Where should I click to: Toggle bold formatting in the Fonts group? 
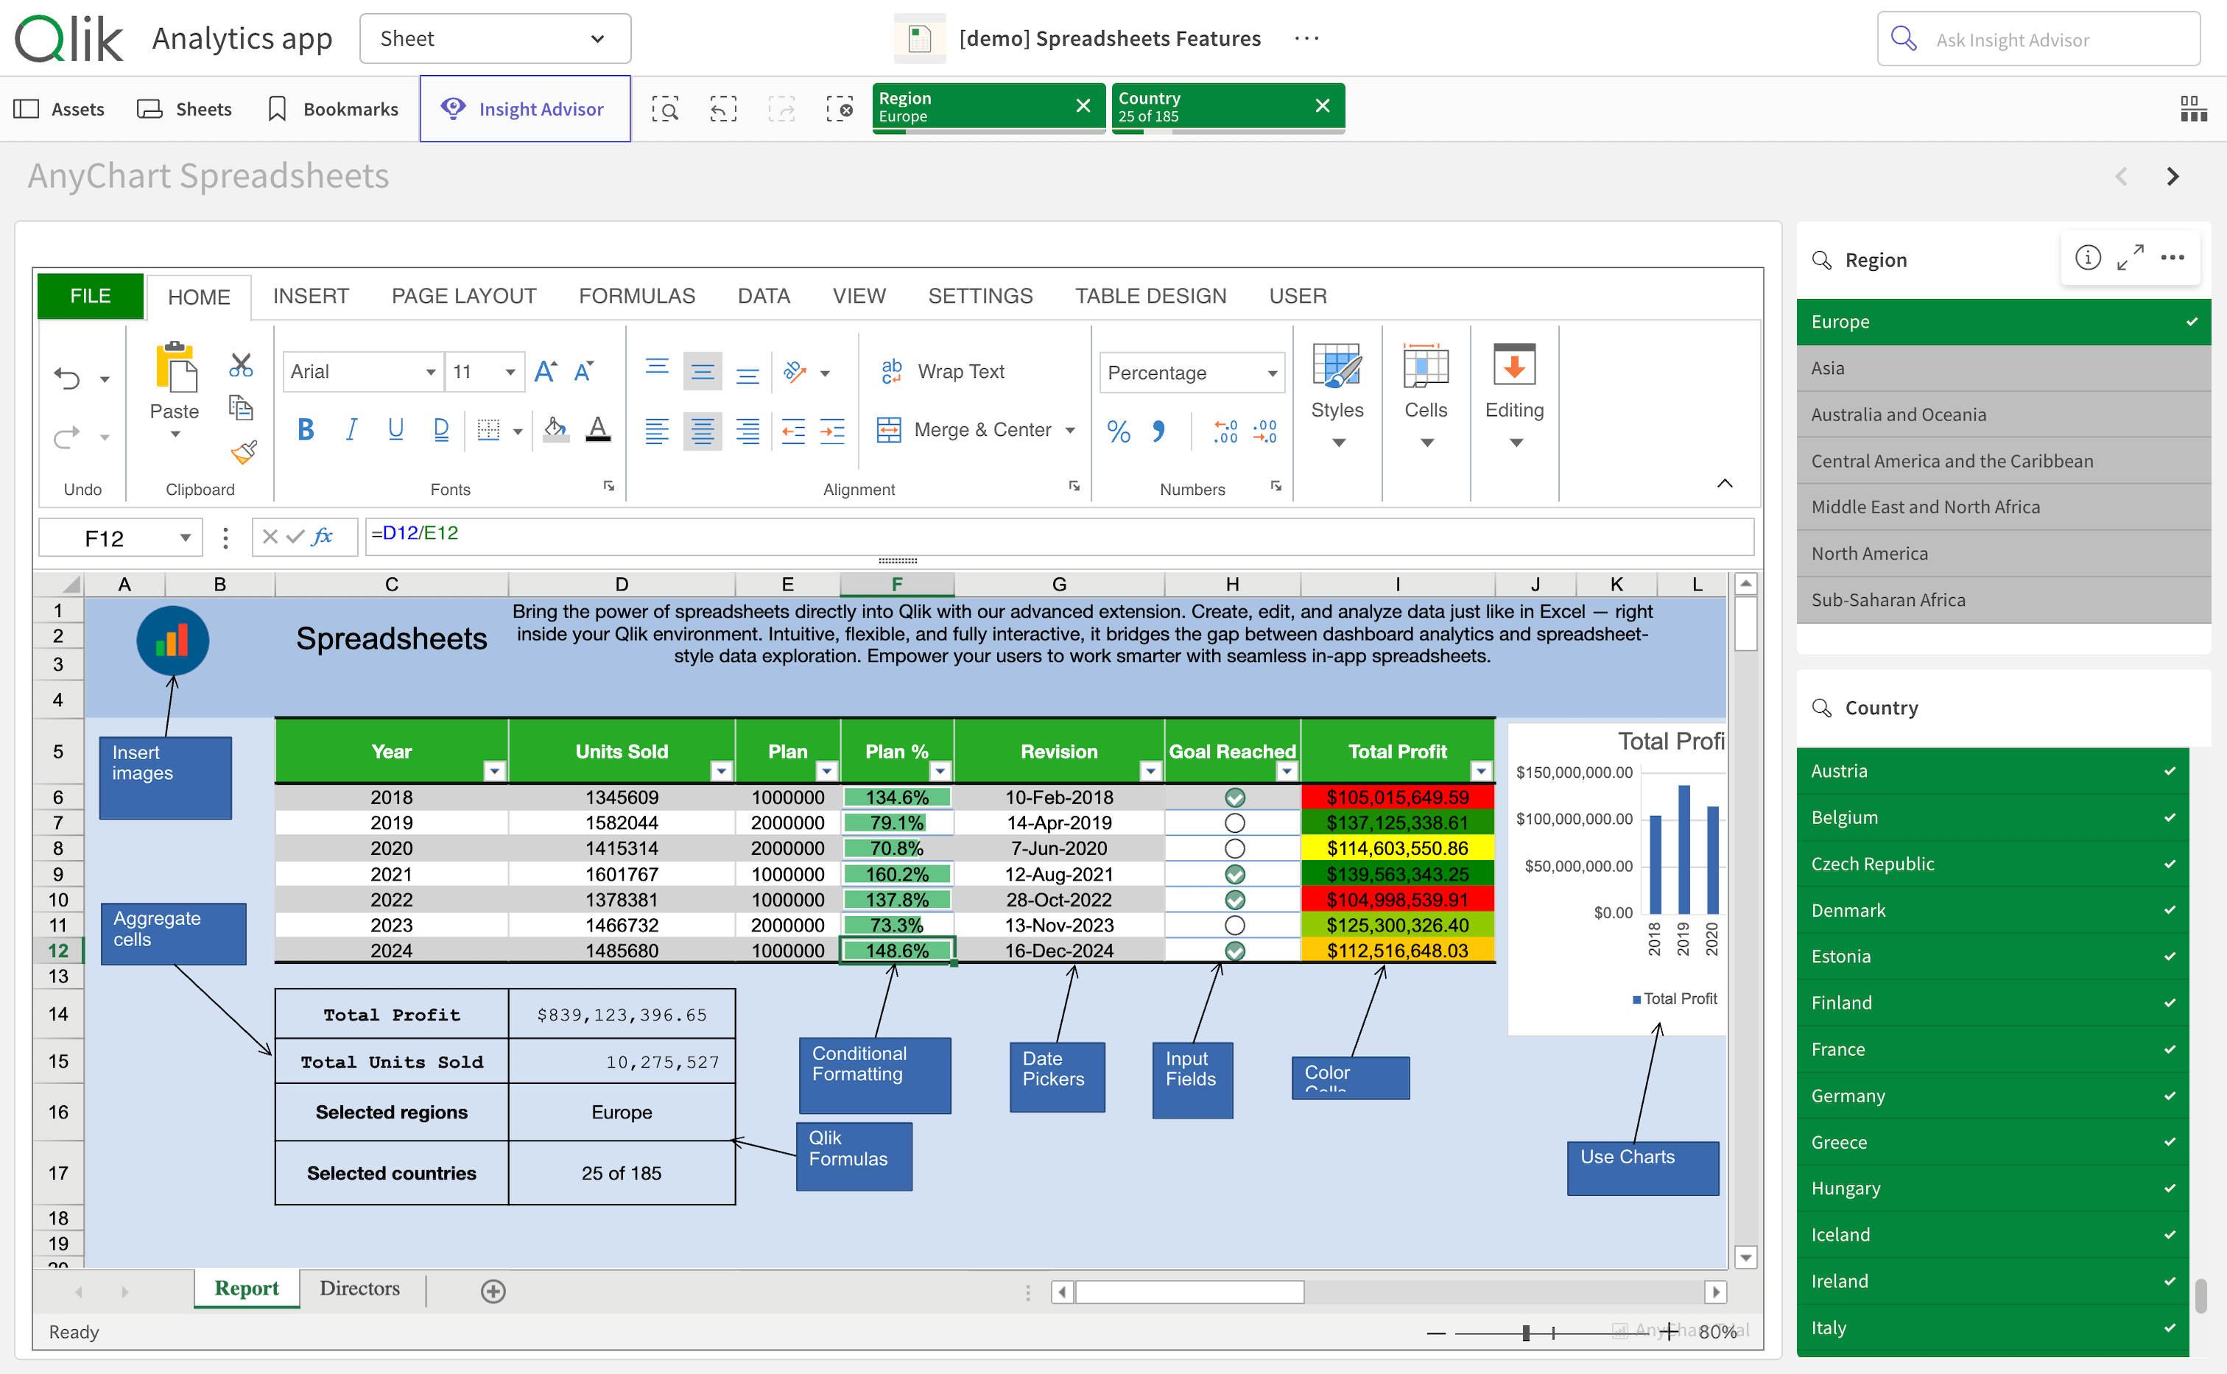point(306,430)
